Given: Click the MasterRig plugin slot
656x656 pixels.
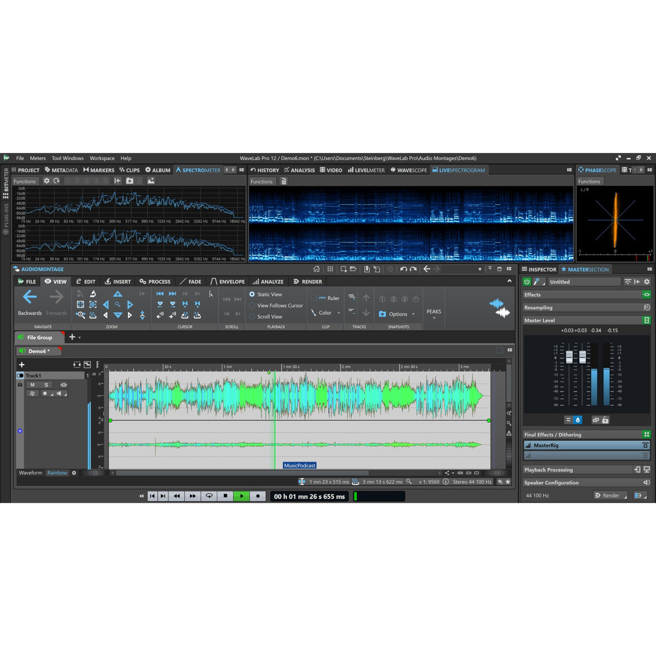Looking at the screenshot, I should point(586,445).
